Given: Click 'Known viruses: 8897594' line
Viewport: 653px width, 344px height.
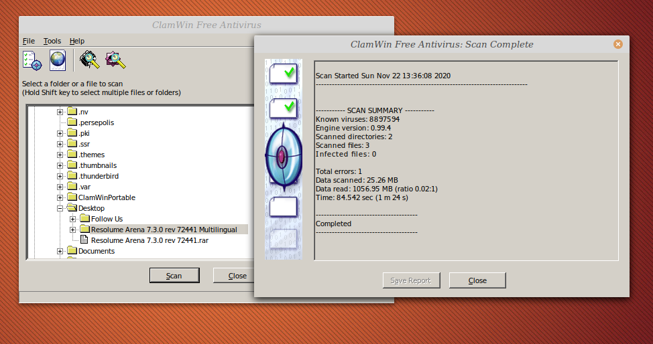Looking at the screenshot, I should click(358, 119).
